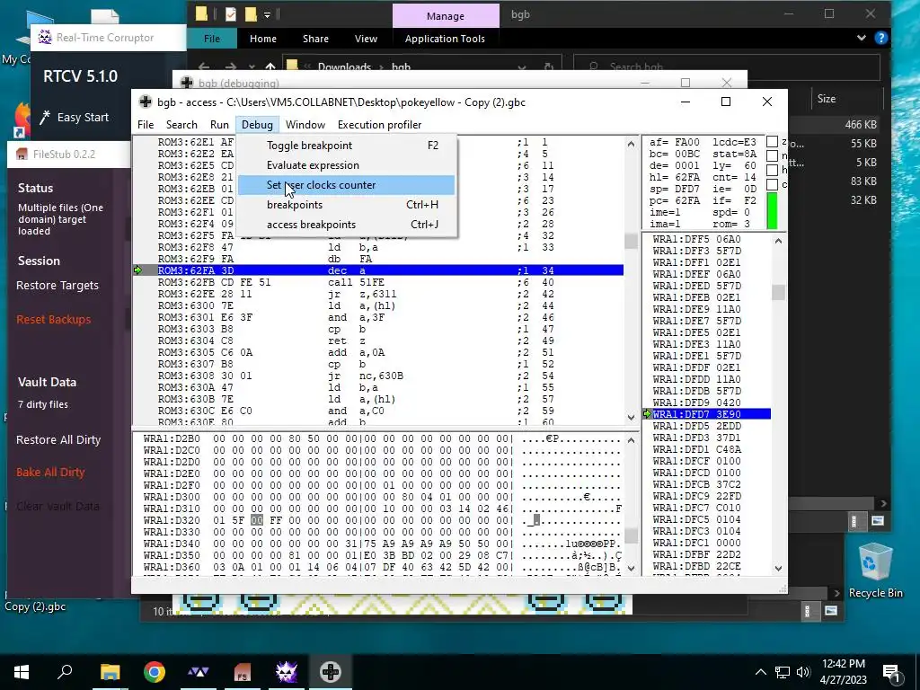This screenshot has width=920, height=690.
Task: Open the Search menu in bgb debugger
Action: [181, 124]
